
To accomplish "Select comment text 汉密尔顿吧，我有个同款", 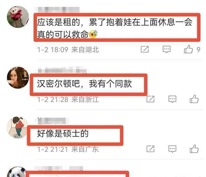I will pyautogui.click(x=84, y=84).
